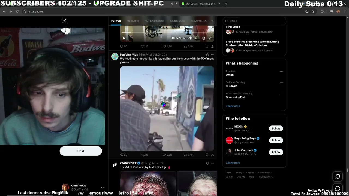Open more options for El-Sayed trend
The height and width of the screenshot is (196, 349).
coord(281,83)
